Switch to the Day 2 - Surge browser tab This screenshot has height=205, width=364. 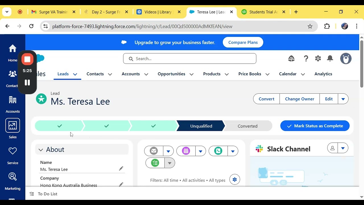coord(106,12)
